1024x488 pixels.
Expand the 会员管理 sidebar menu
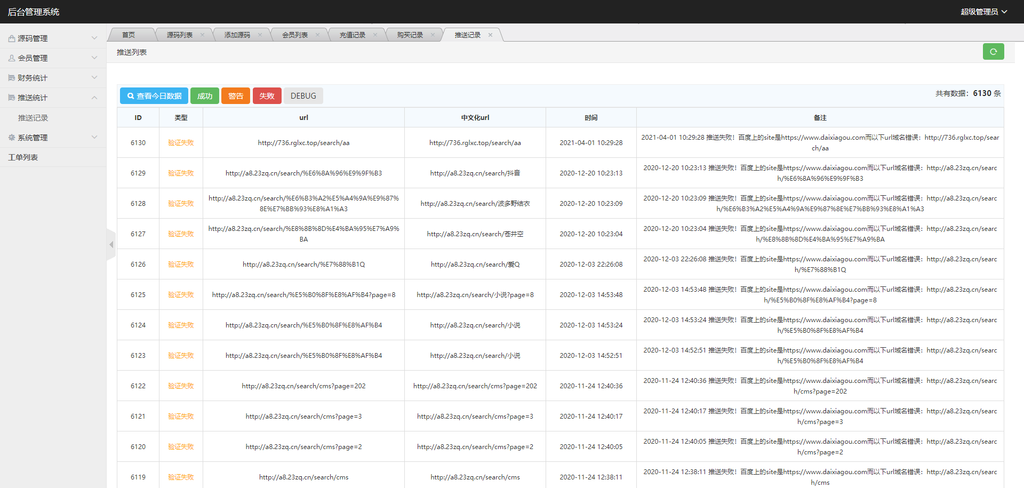click(x=53, y=58)
